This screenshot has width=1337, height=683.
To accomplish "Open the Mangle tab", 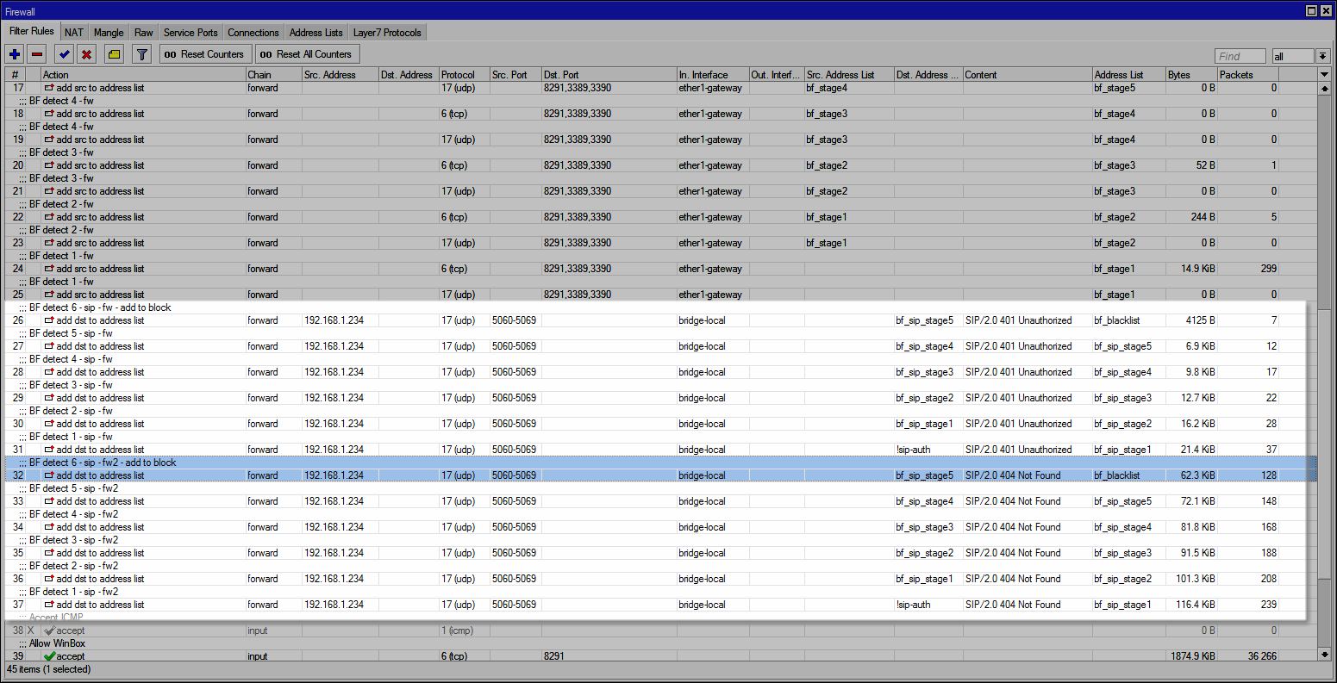I will 109,33.
